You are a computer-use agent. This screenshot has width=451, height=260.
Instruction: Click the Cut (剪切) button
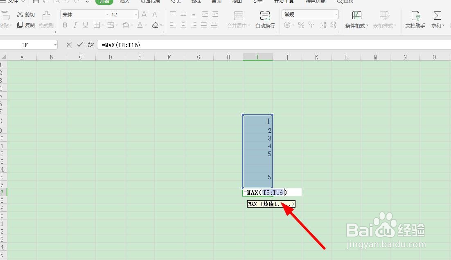tap(26, 14)
